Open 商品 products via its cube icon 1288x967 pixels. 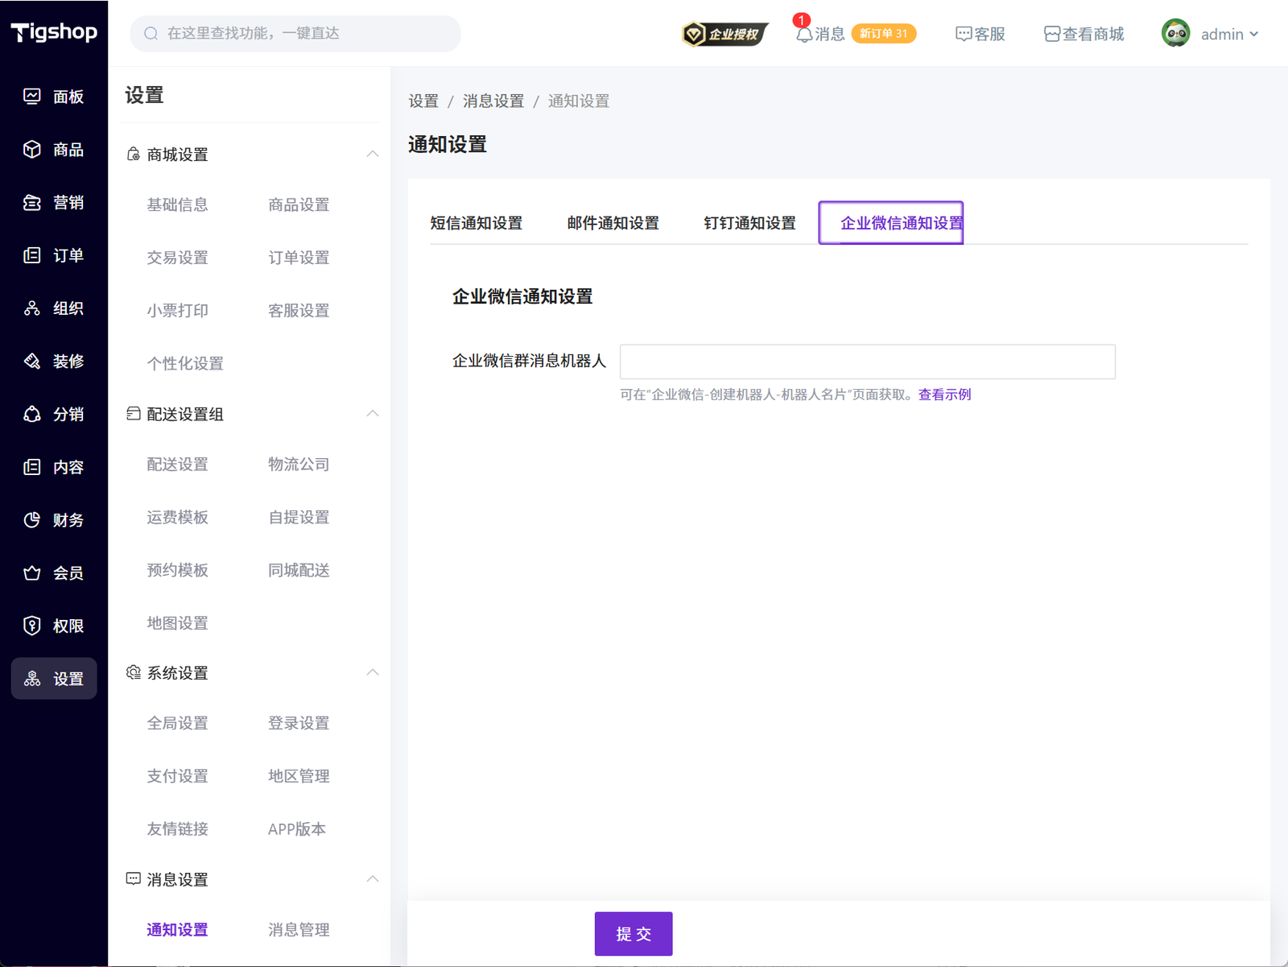[31, 150]
